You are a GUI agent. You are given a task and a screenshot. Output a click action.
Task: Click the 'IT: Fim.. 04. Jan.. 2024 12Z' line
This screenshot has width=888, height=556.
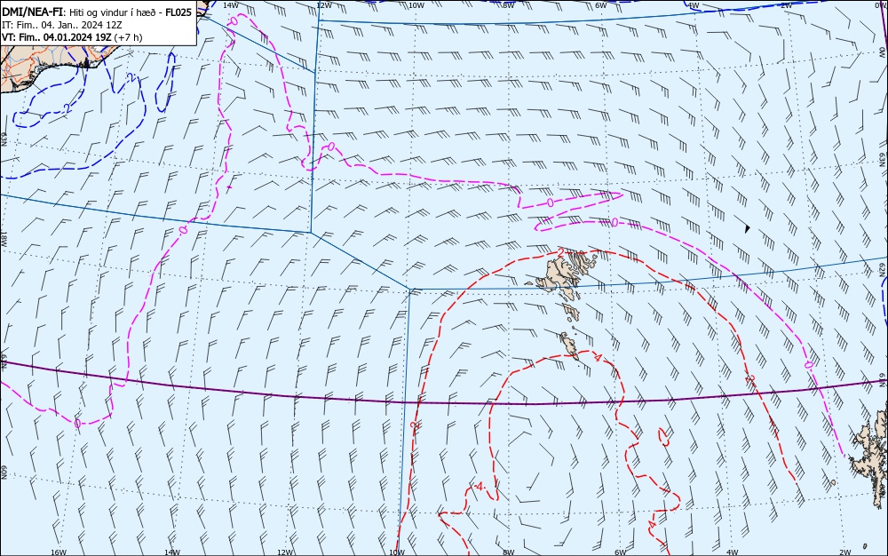pos(62,25)
